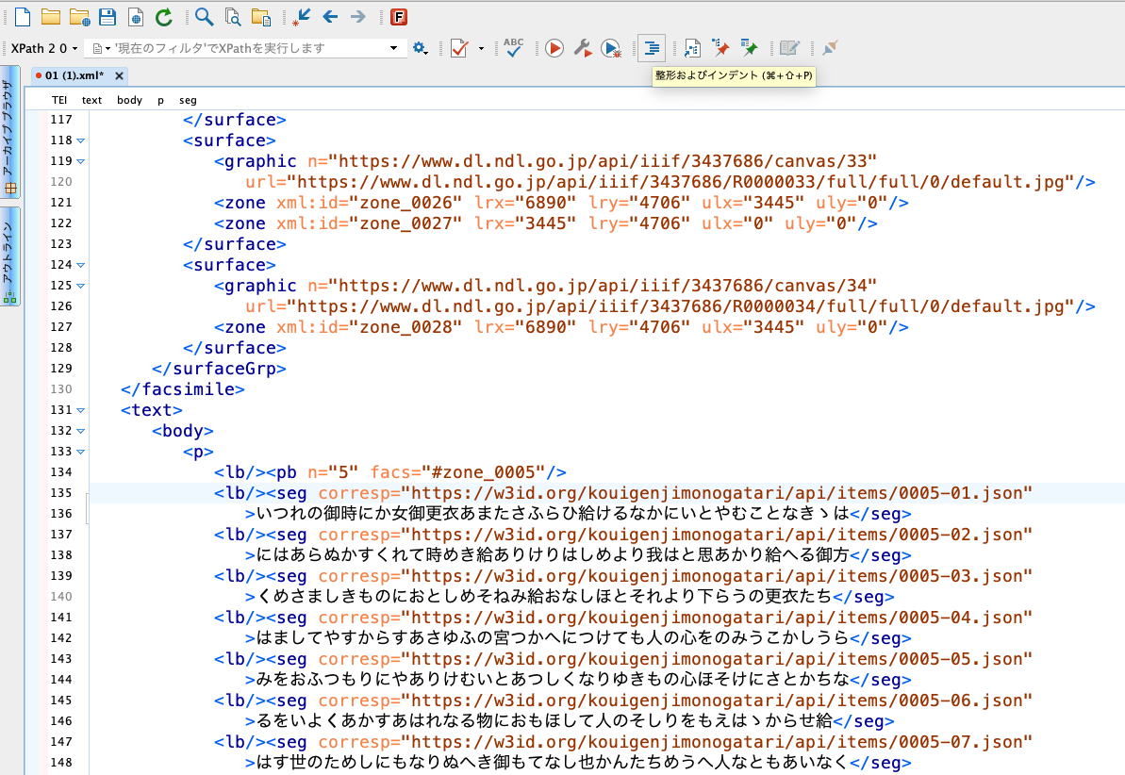The width and height of the screenshot is (1125, 775).
Task: Select p in the breadcrumb bar
Action: pyautogui.click(x=160, y=100)
